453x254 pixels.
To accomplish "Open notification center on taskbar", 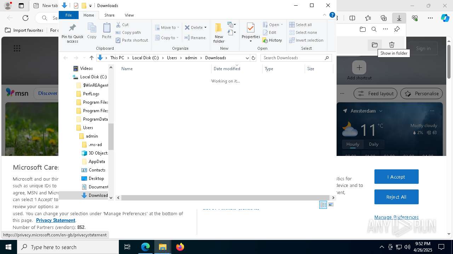I will tap(441, 247).
